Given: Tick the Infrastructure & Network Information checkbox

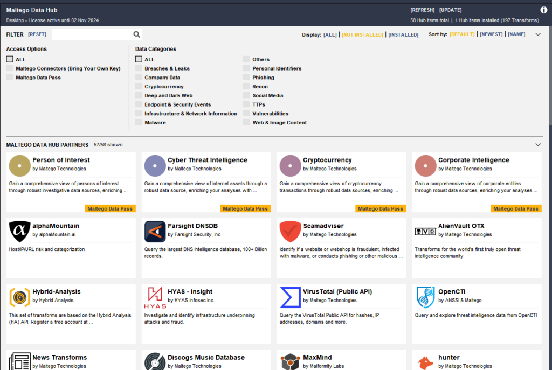Looking at the screenshot, I should tap(139, 113).
